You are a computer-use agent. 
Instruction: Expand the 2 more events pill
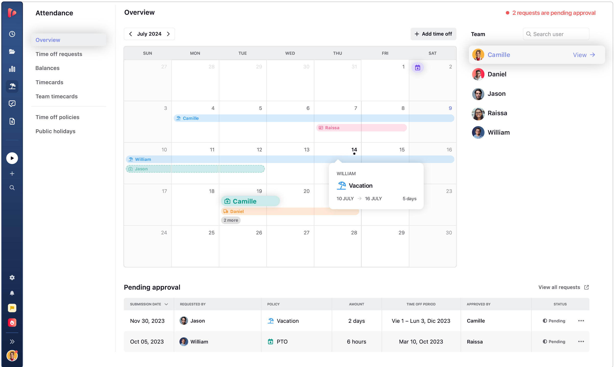231,220
